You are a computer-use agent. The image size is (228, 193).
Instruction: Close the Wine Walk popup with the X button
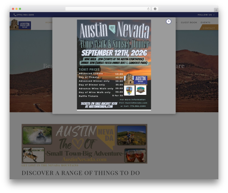(x=168, y=21)
